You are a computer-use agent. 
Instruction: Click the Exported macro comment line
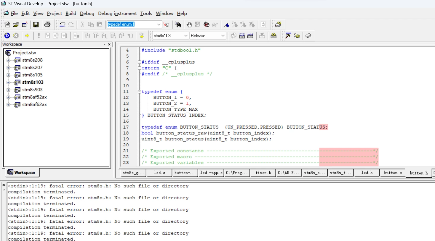[260, 157]
